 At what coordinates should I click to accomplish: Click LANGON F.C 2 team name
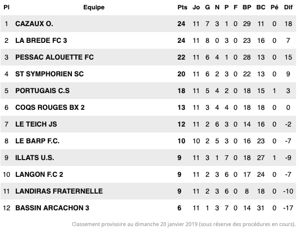39,174
